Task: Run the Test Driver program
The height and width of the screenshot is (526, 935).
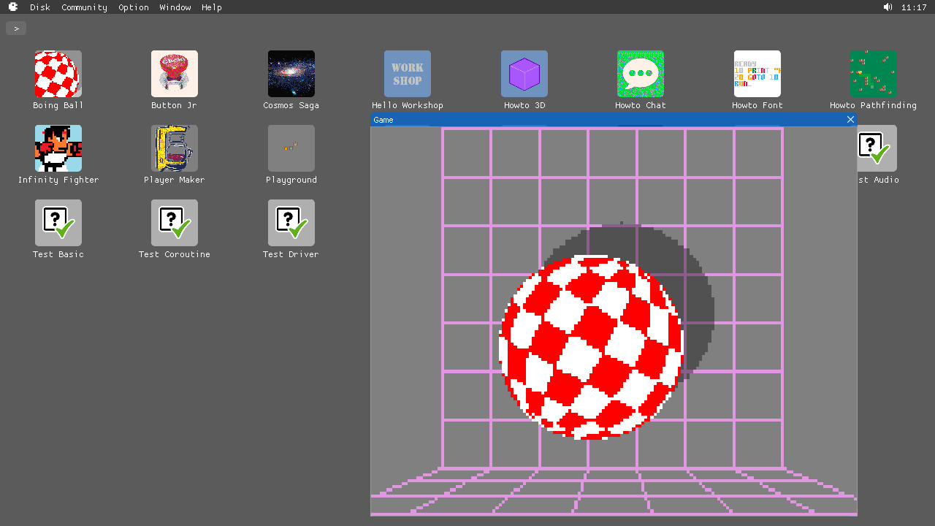Action: coord(291,223)
